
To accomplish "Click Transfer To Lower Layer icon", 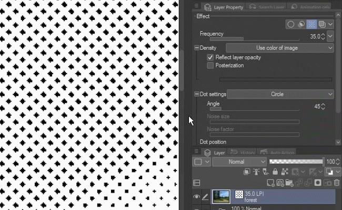I will 299,183.
